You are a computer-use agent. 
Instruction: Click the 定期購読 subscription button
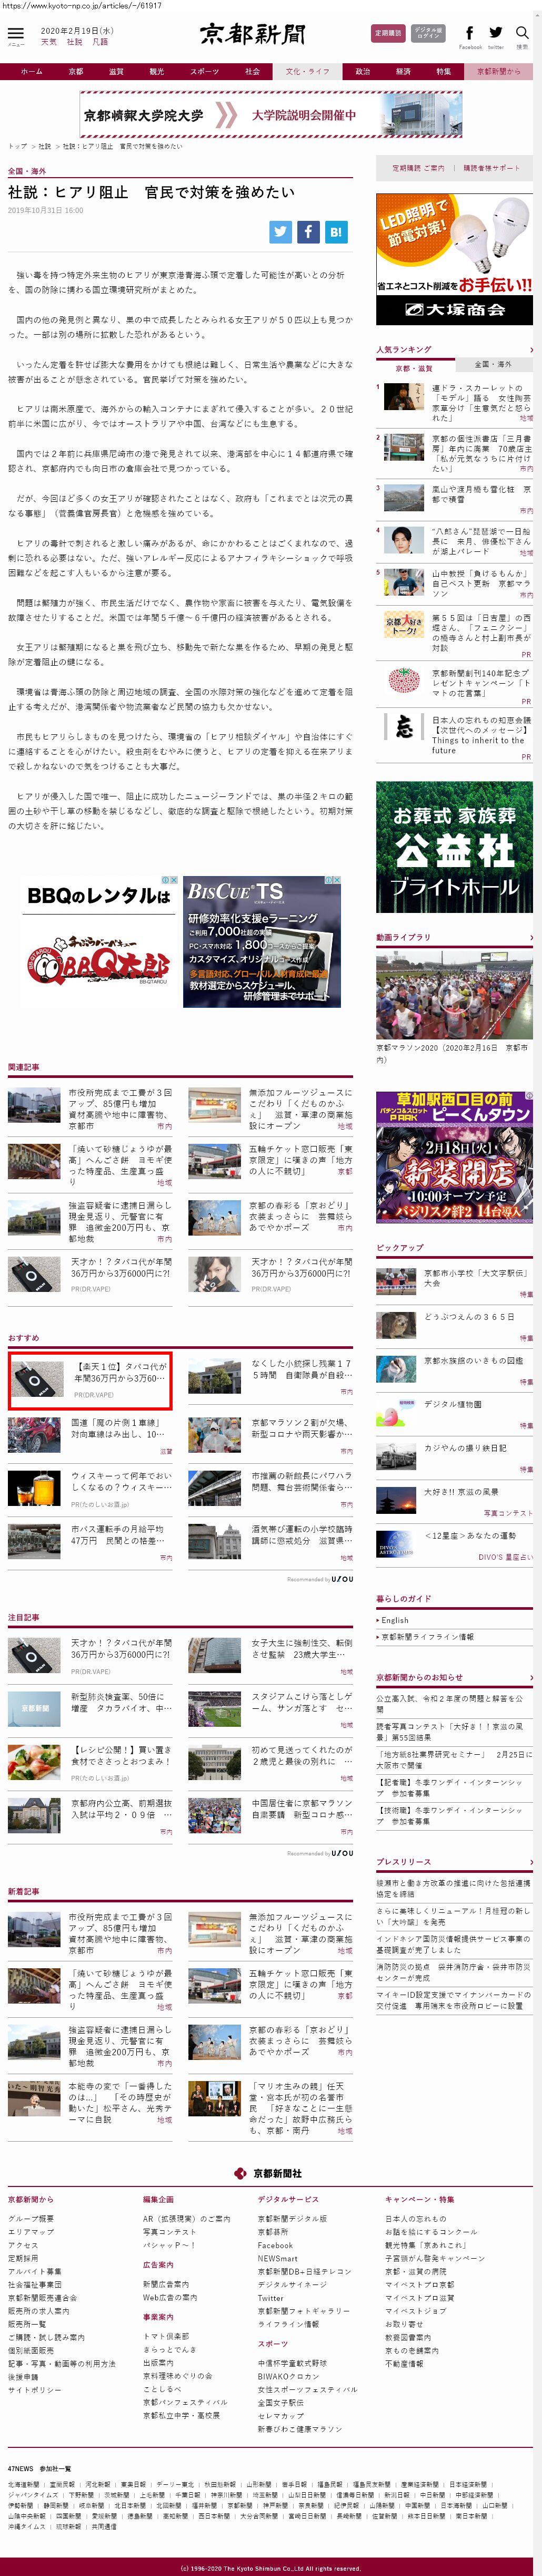(x=388, y=33)
